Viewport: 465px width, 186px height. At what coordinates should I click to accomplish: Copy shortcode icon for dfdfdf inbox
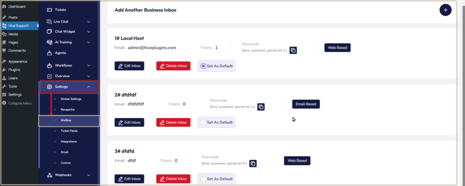coord(261,107)
